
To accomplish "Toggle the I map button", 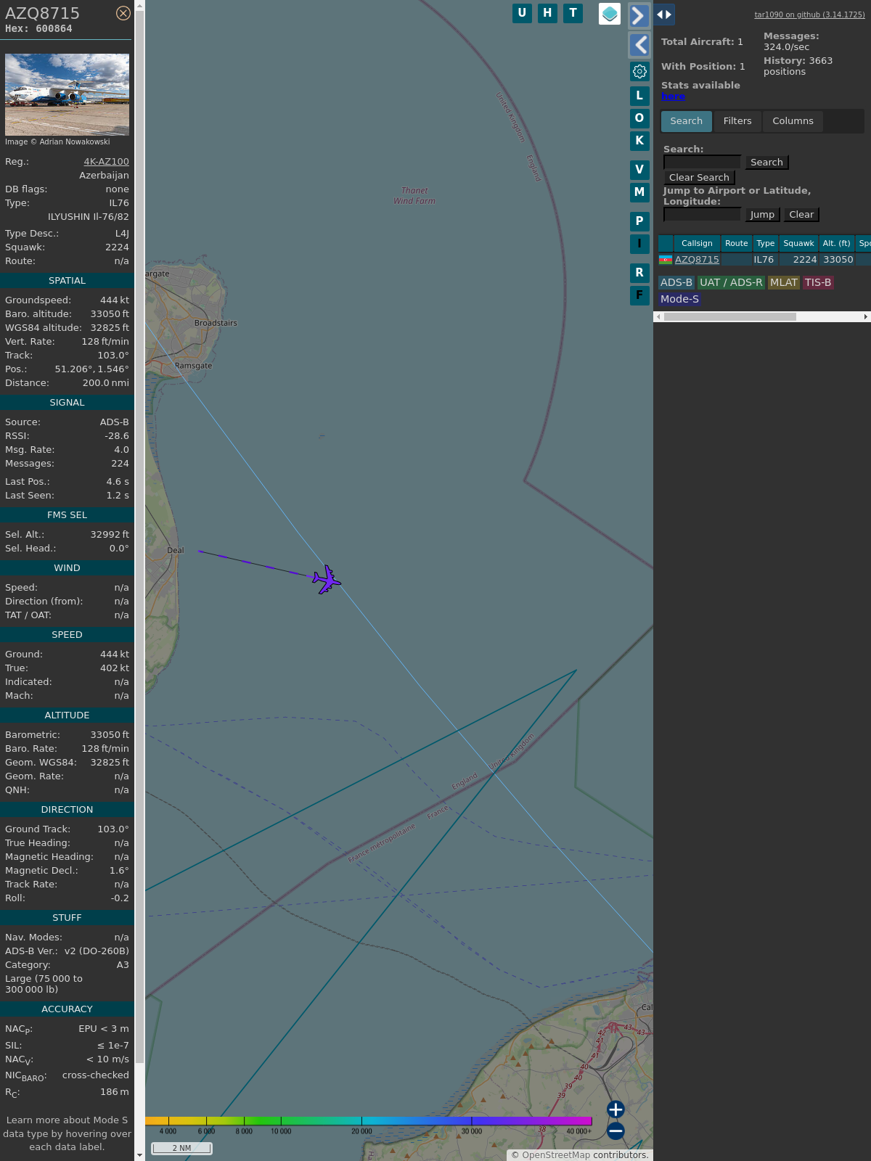I will click(x=639, y=244).
